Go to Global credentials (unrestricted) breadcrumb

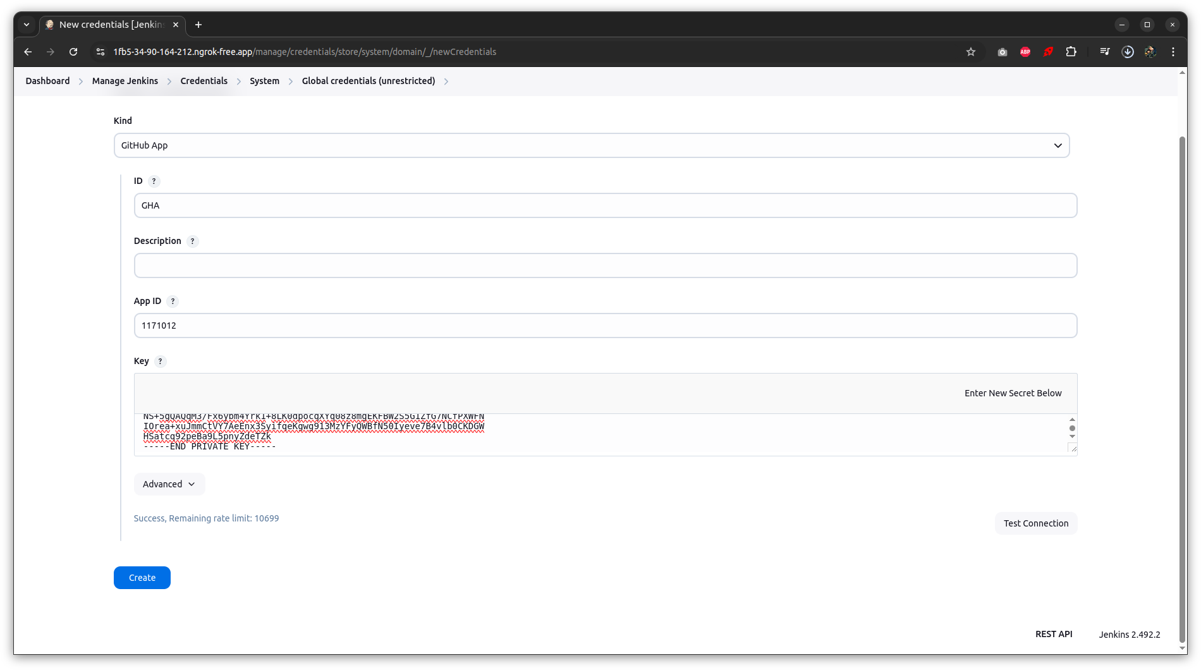tap(369, 81)
